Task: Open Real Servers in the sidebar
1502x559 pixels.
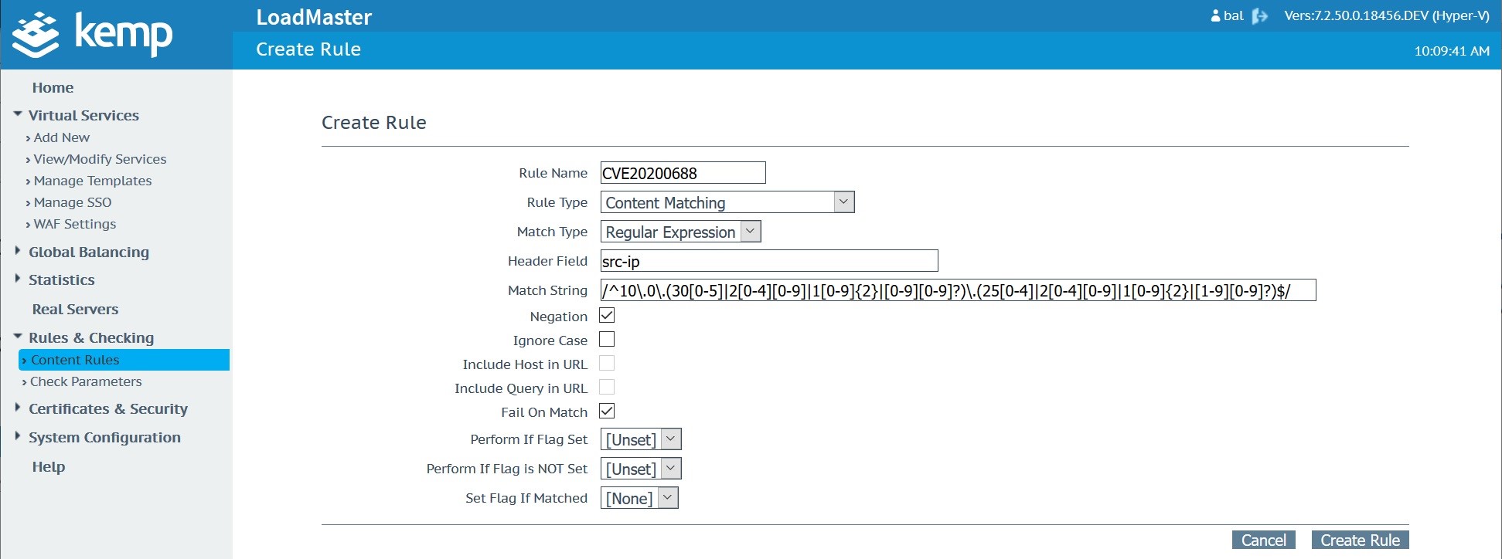Action: coord(75,309)
